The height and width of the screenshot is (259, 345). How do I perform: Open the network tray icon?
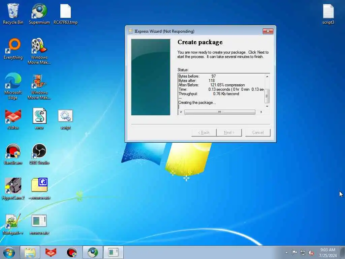click(x=303, y=253)
